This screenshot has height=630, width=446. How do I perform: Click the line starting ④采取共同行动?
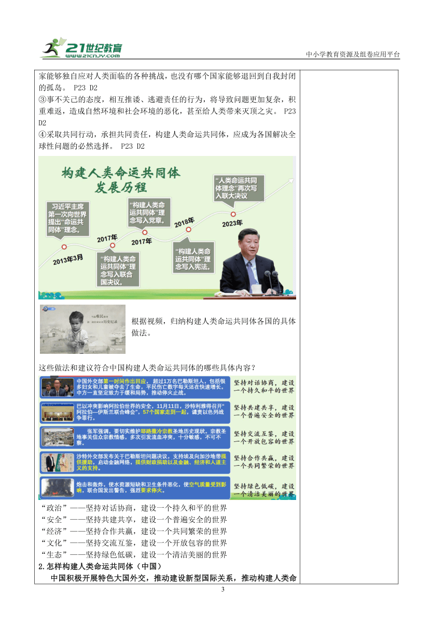167,135
